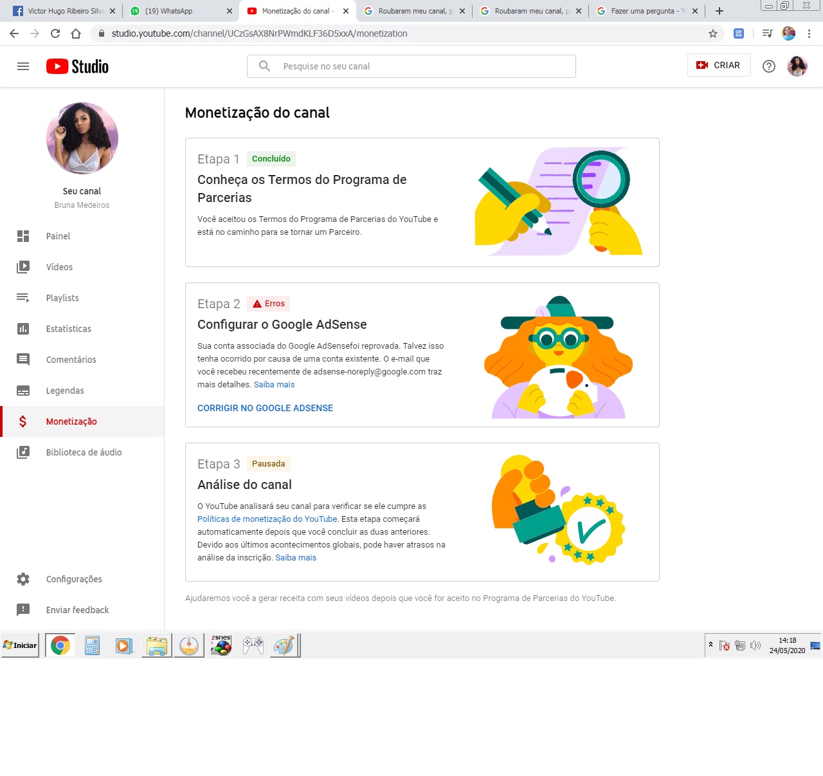The width and height of the screenshot is (823, 776).
Task: Open the account avatar menu in Studio header
Action: [797, 66]
